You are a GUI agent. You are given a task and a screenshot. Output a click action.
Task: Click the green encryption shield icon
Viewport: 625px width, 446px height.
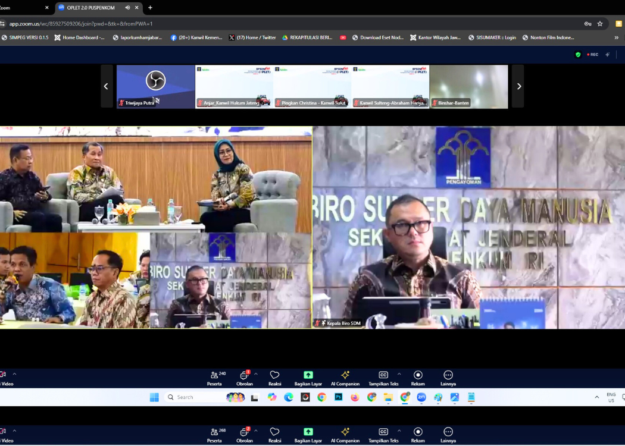pyautogui.click(x=577, y=54)
